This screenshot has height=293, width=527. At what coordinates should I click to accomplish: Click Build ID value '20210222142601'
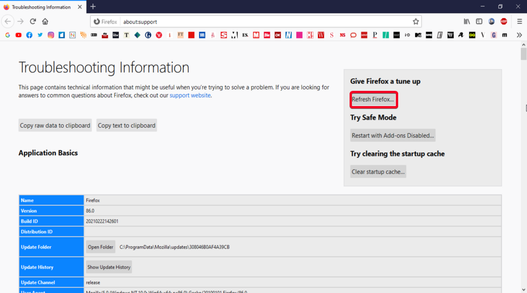102,222
